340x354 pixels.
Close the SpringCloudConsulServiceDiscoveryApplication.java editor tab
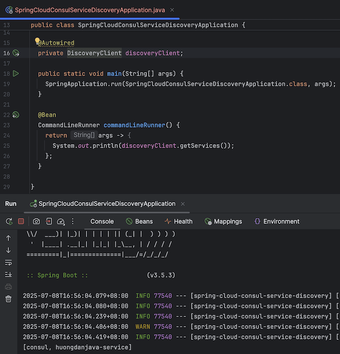172,10
